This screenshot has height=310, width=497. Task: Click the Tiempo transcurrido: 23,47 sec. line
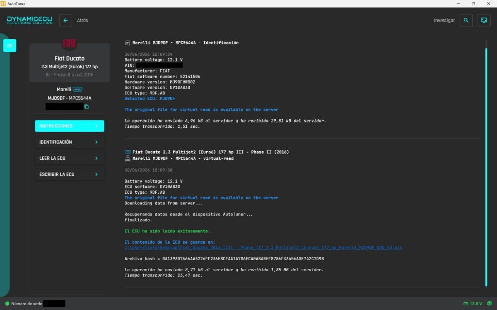click(163, 276)
